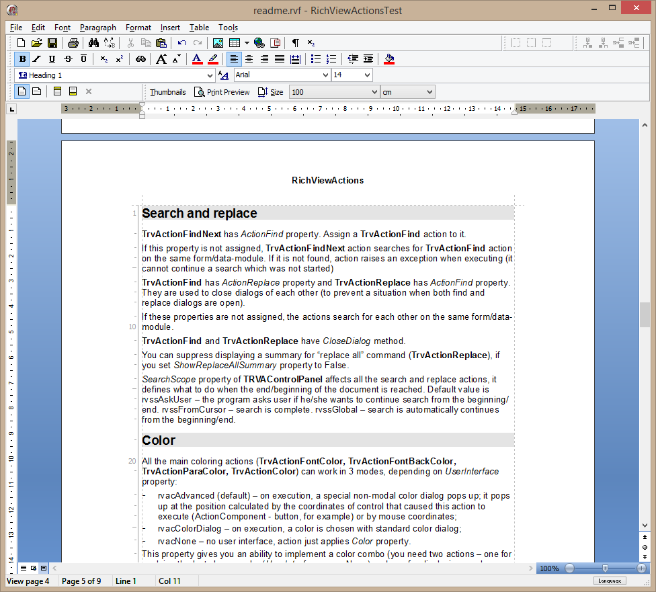
Task: Toggle Overline formatting
Action: coord(83,59)
